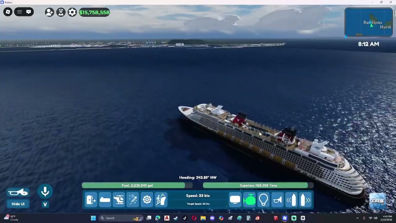Open Discord from the taskbar
This screenshot has height=223, width=396.
click(212, 218)
